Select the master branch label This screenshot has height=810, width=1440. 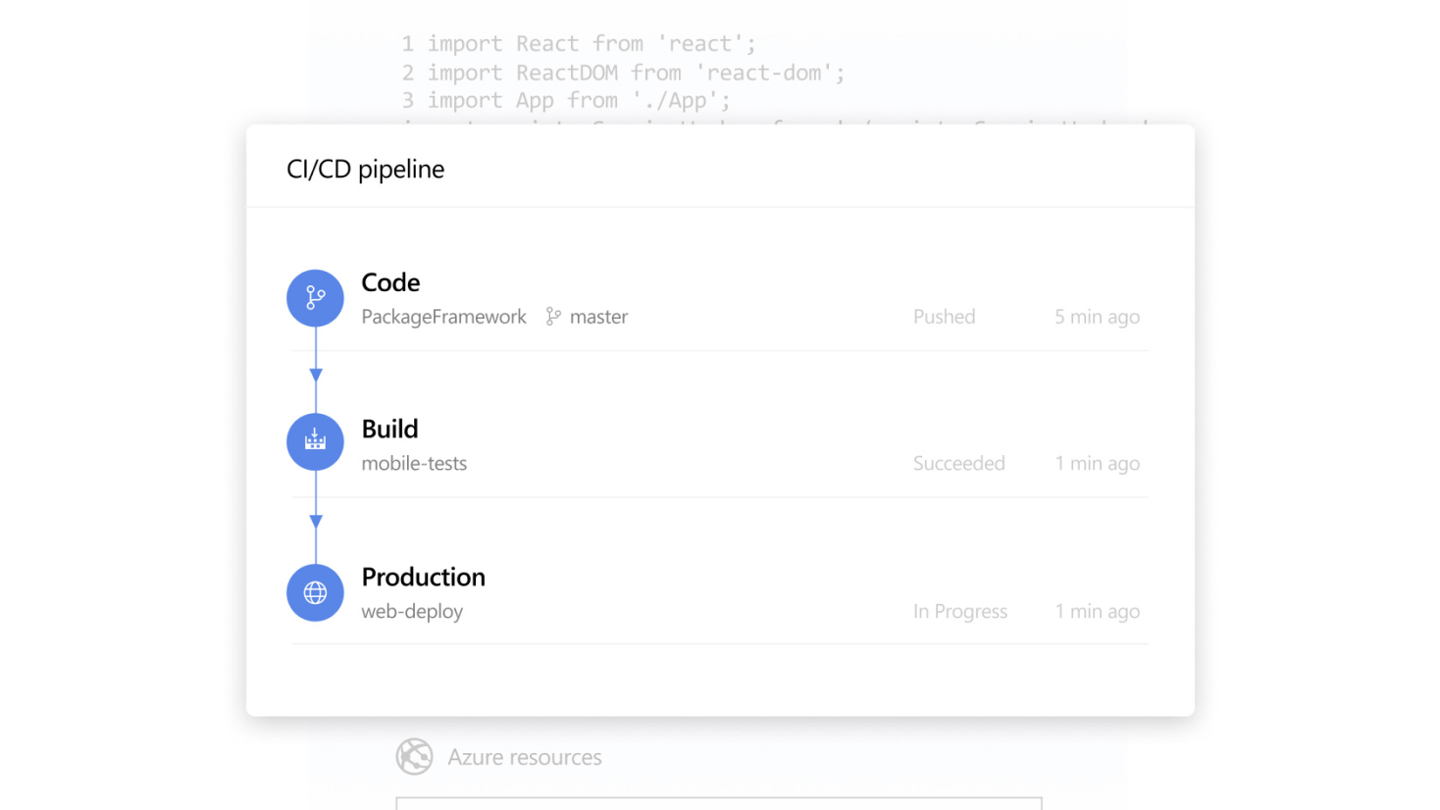[598, 317]
